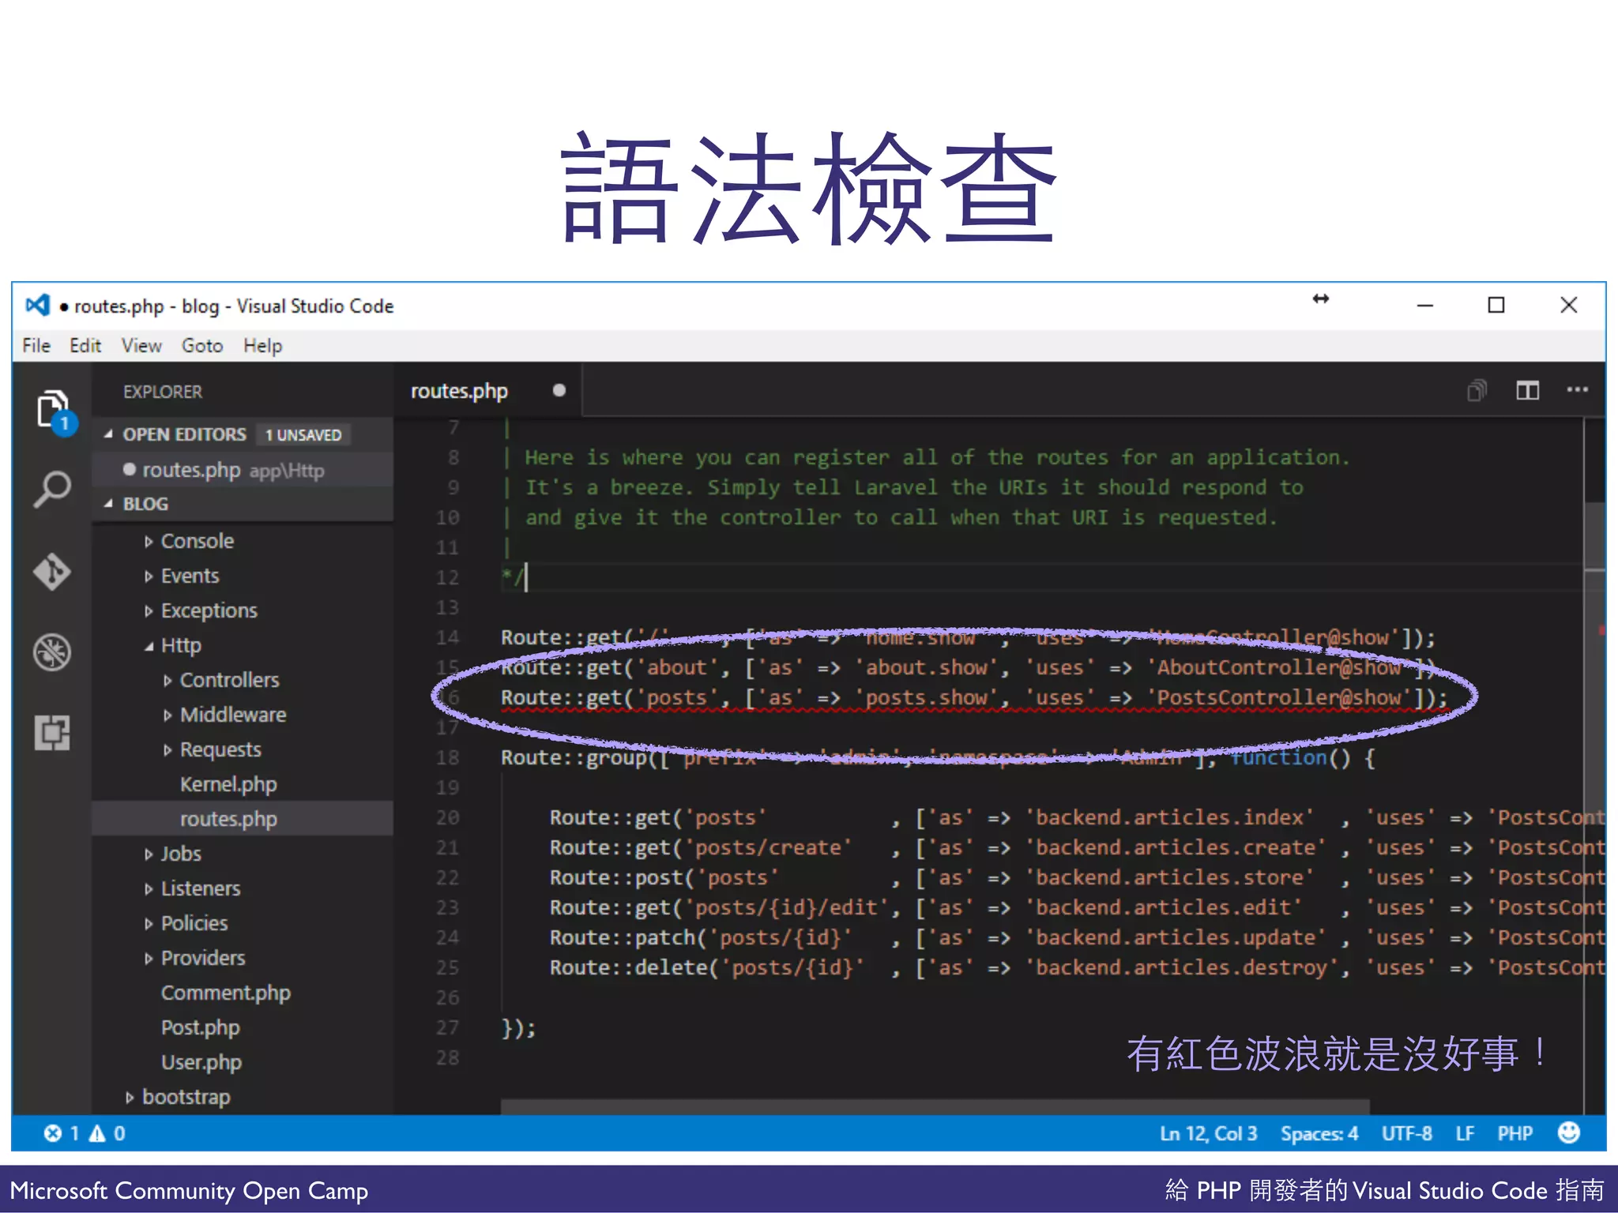Open the Search view icon
The height and width of the screenshot is (1213, 1618).
(52, 489)
